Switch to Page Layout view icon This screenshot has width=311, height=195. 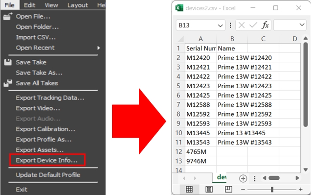(x=209, y=189)
